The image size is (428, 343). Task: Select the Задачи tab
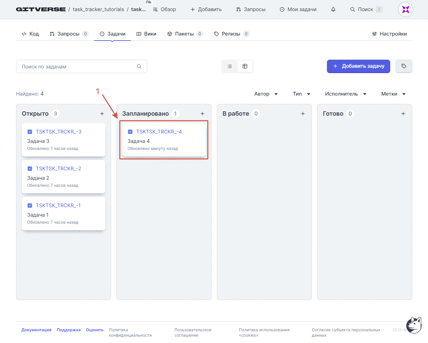(112, 34)
